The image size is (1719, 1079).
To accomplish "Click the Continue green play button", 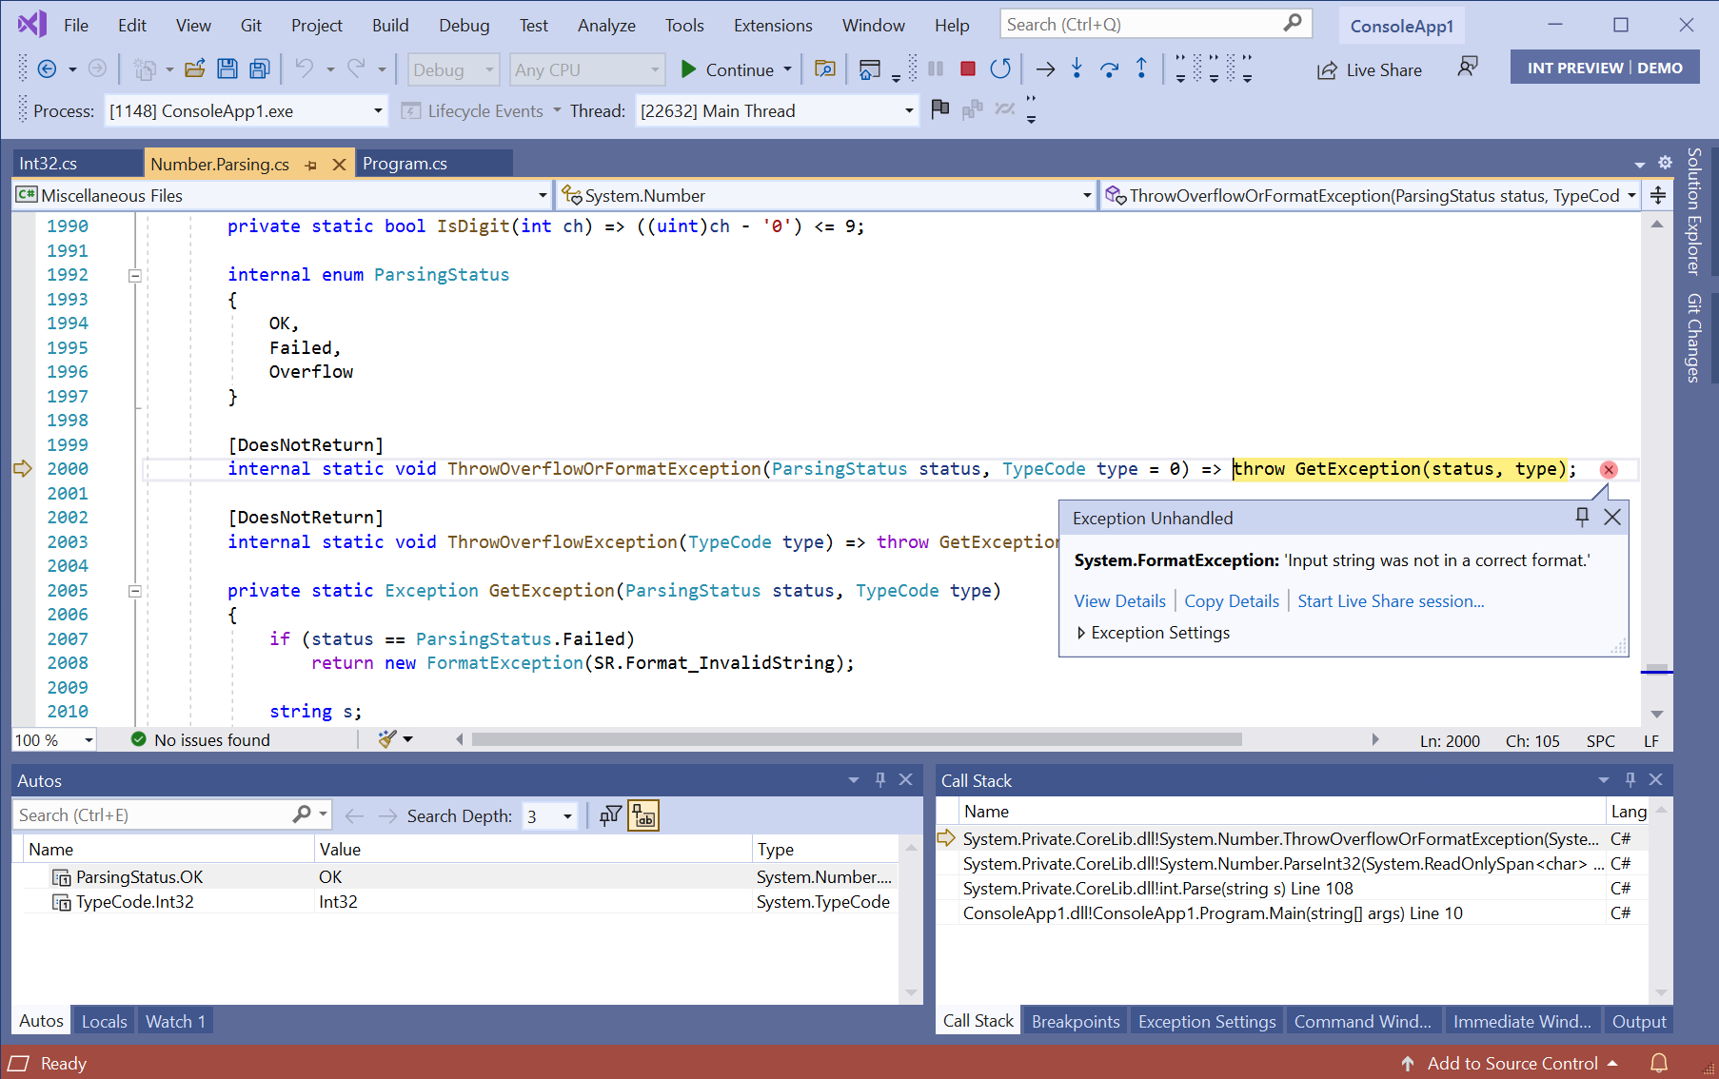I will 689,69.
